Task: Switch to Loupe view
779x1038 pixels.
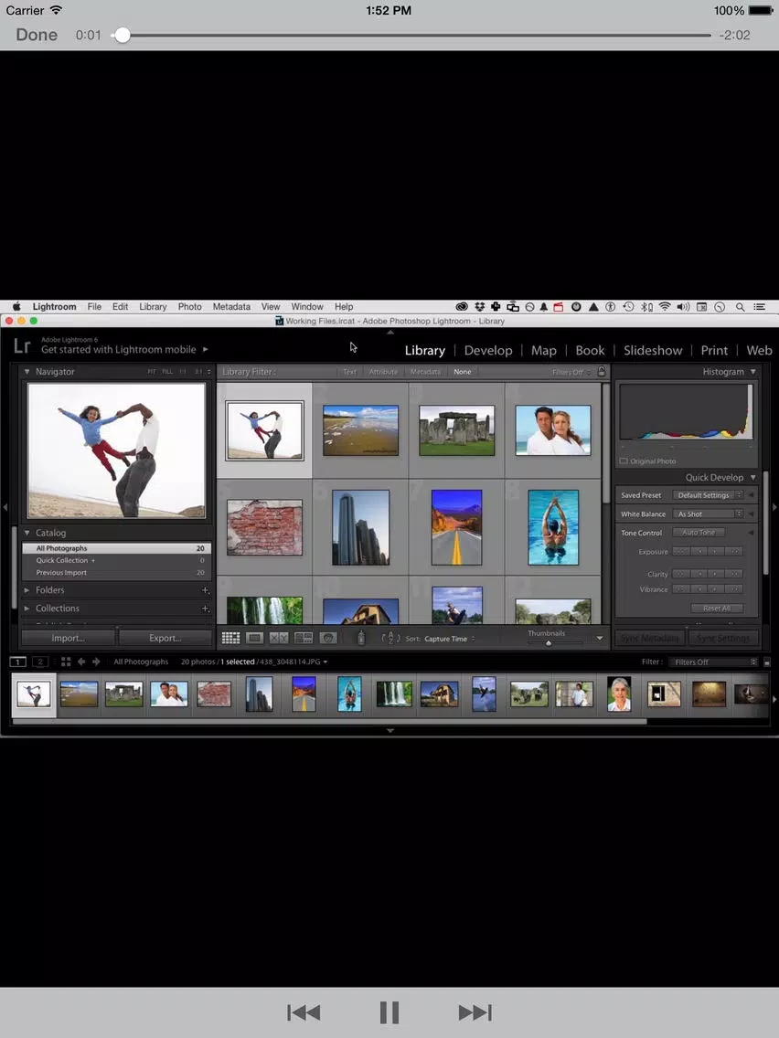Action: (x=254, y=638)
